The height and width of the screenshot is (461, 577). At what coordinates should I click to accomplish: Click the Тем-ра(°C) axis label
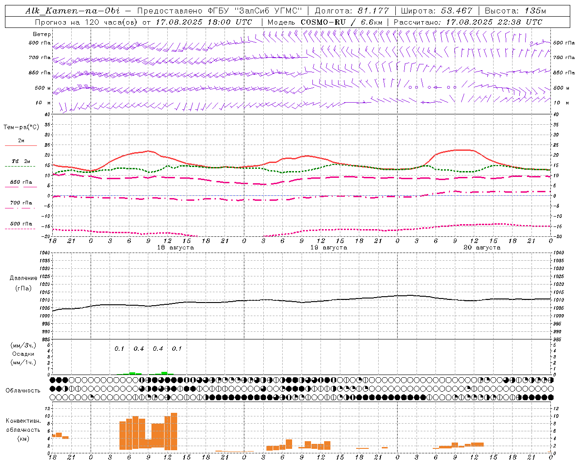coord(21,127)
